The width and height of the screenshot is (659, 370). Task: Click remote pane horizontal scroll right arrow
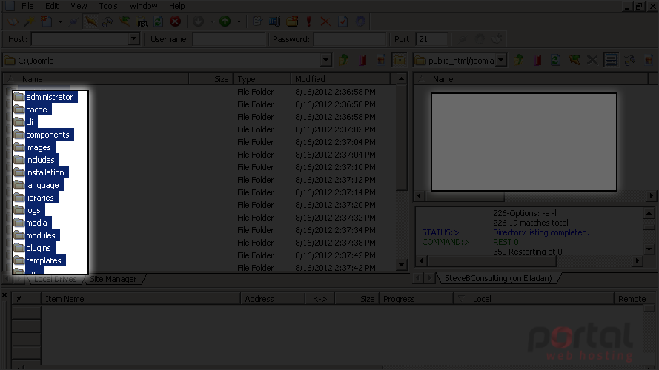(652, 196)
